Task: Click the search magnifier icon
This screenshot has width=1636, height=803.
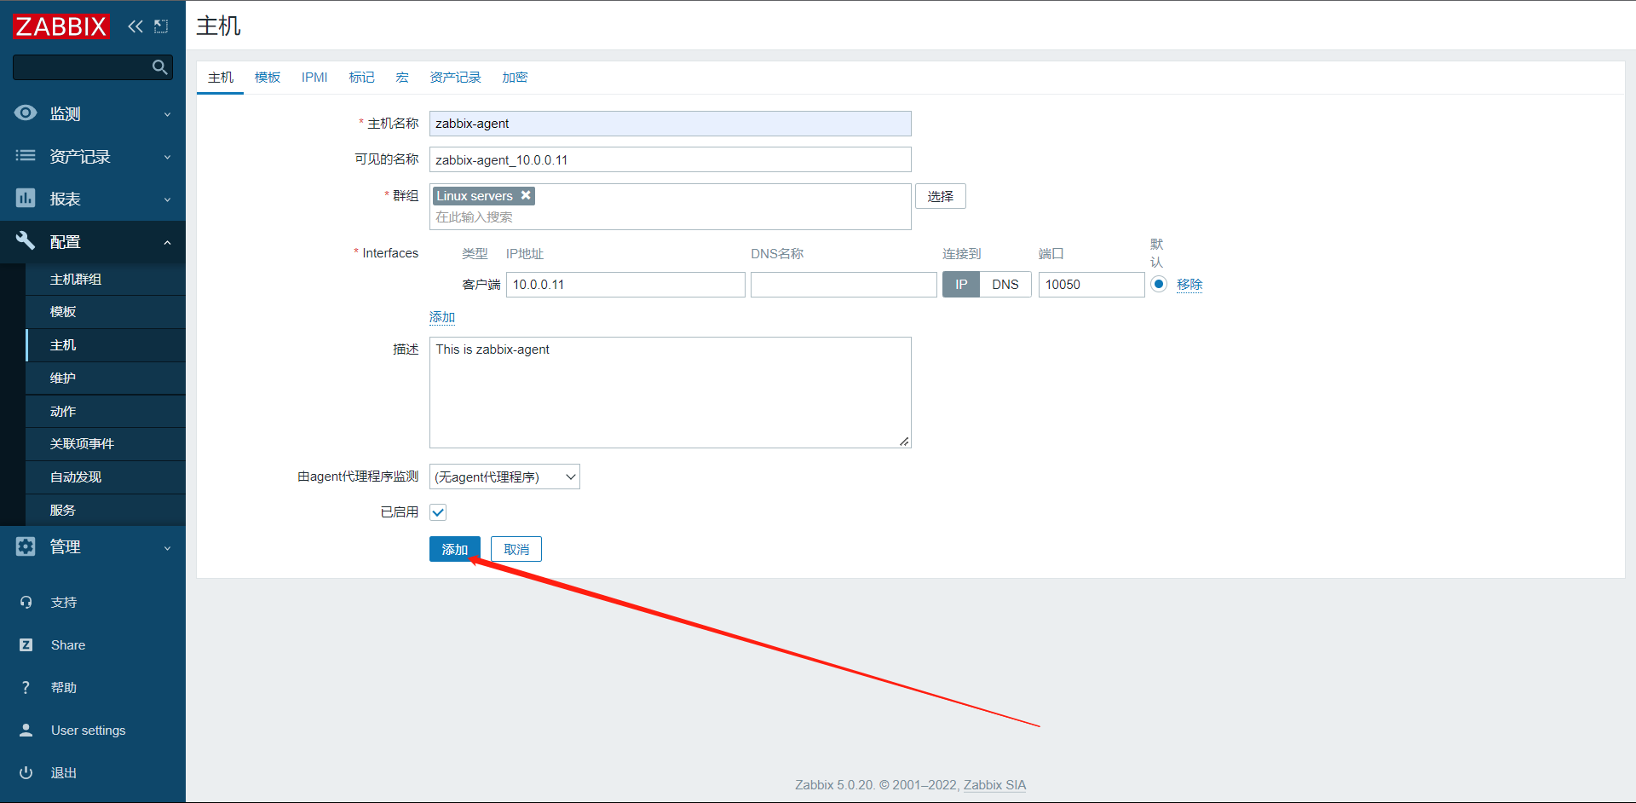Action: coord(159,67)
